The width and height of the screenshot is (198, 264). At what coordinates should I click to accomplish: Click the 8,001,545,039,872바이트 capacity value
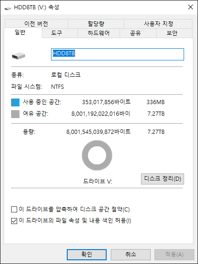pos(98,132)
